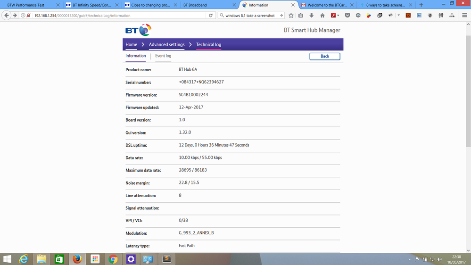Viewport: 471px width, 265px height.
Task: Click the Technical log breadcrumb
Action: pos(208,44)
